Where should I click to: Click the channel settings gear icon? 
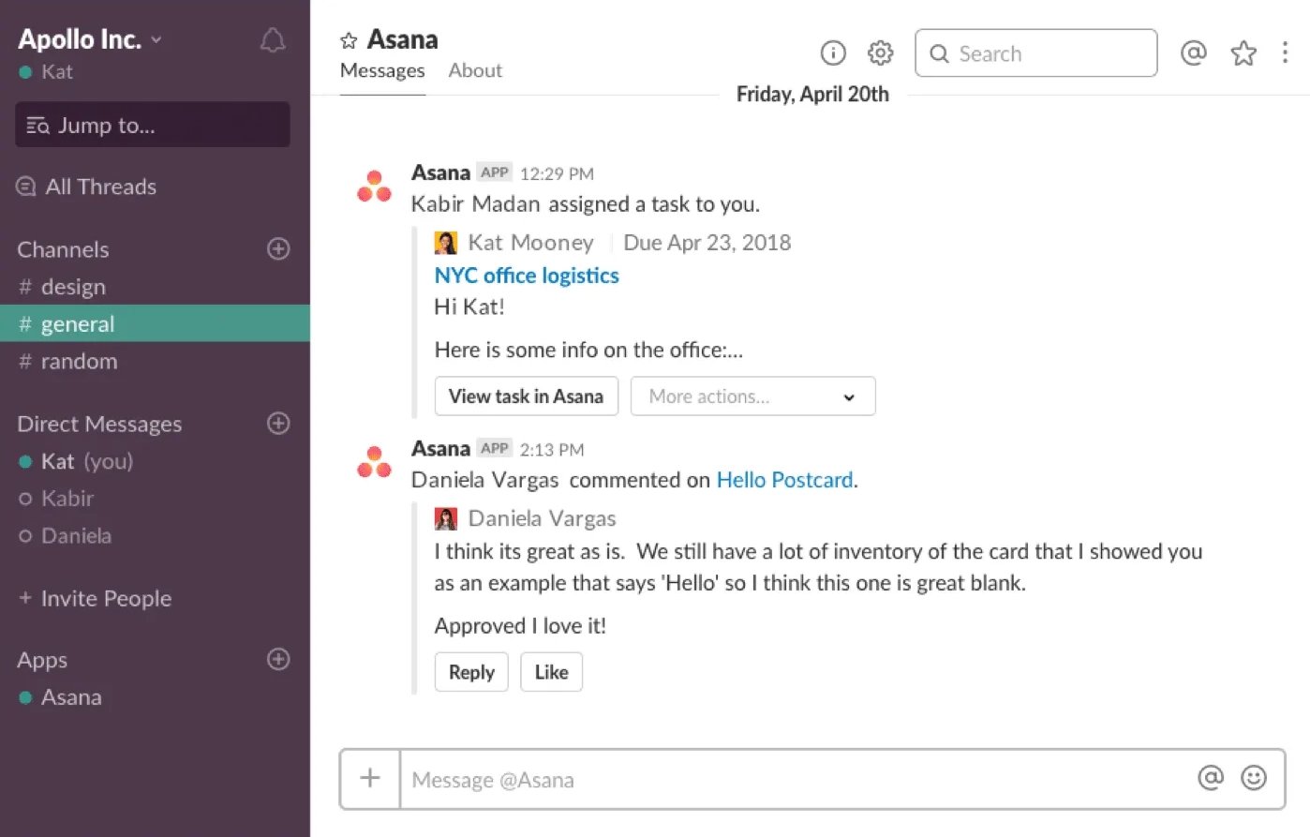pyautogui.click(x=879, y=53)
